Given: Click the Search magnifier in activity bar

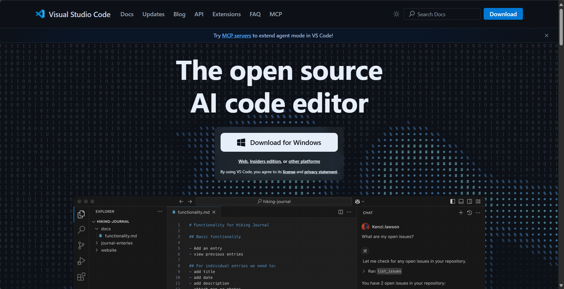Looking at the screenshot, I should tap(81, 230).
